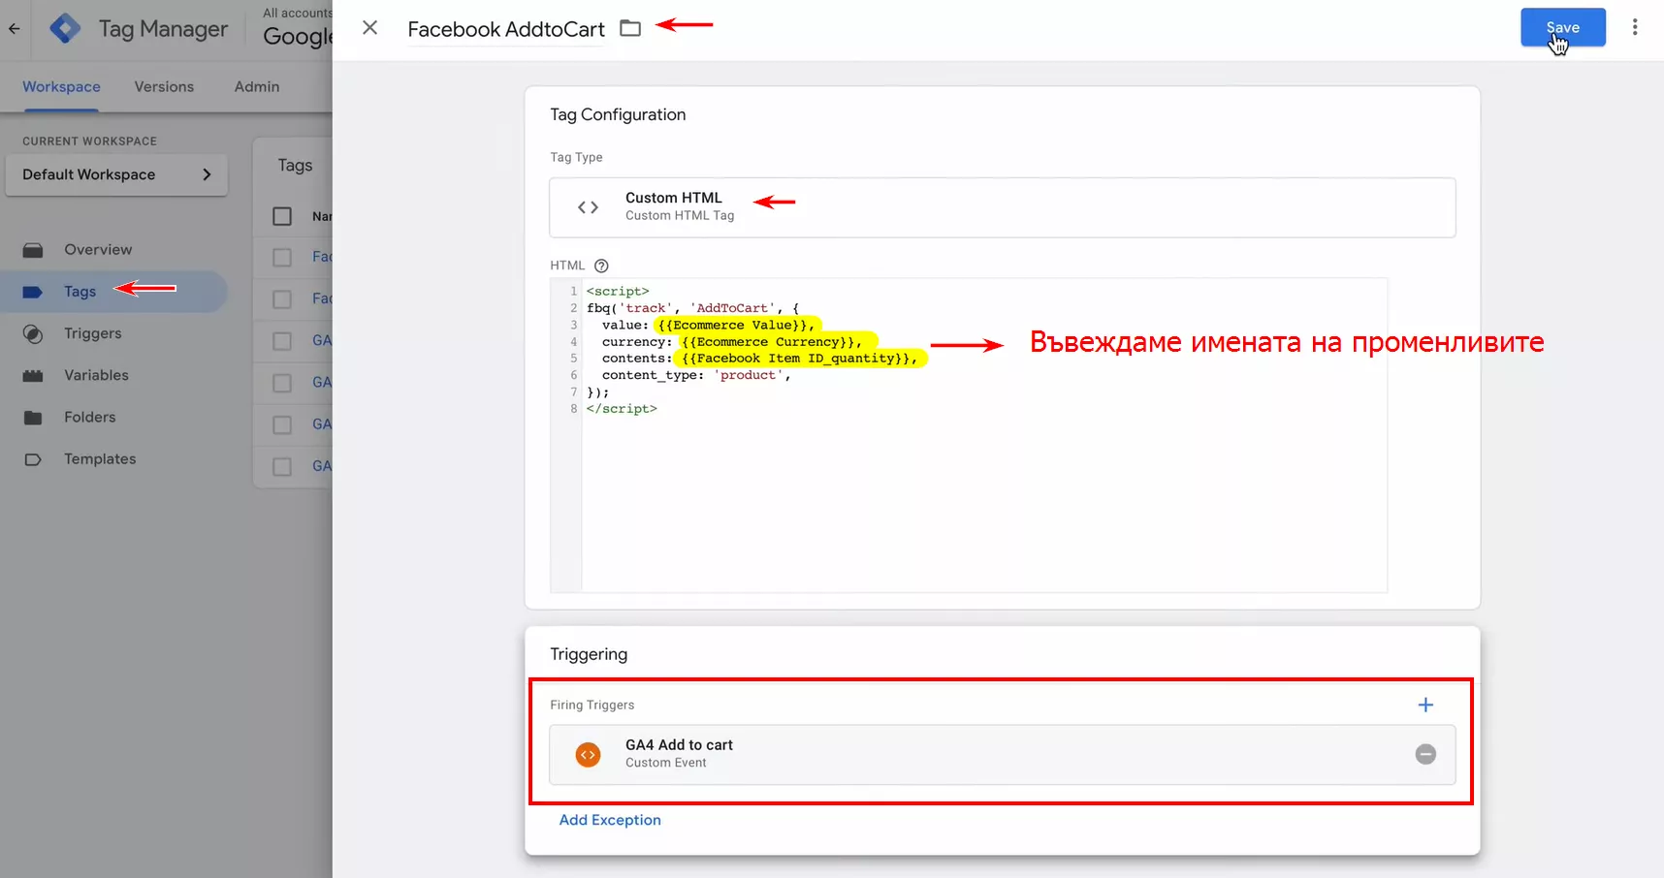Screen dimensions: 1664x878
Task: Open the three-dot more actions menu
Action: click(1635, 27)
